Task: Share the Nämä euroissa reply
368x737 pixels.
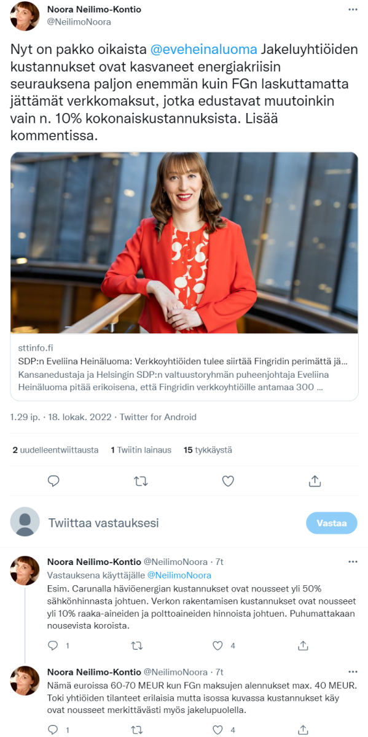Action: pyautogui.click(x=302, y=730)
